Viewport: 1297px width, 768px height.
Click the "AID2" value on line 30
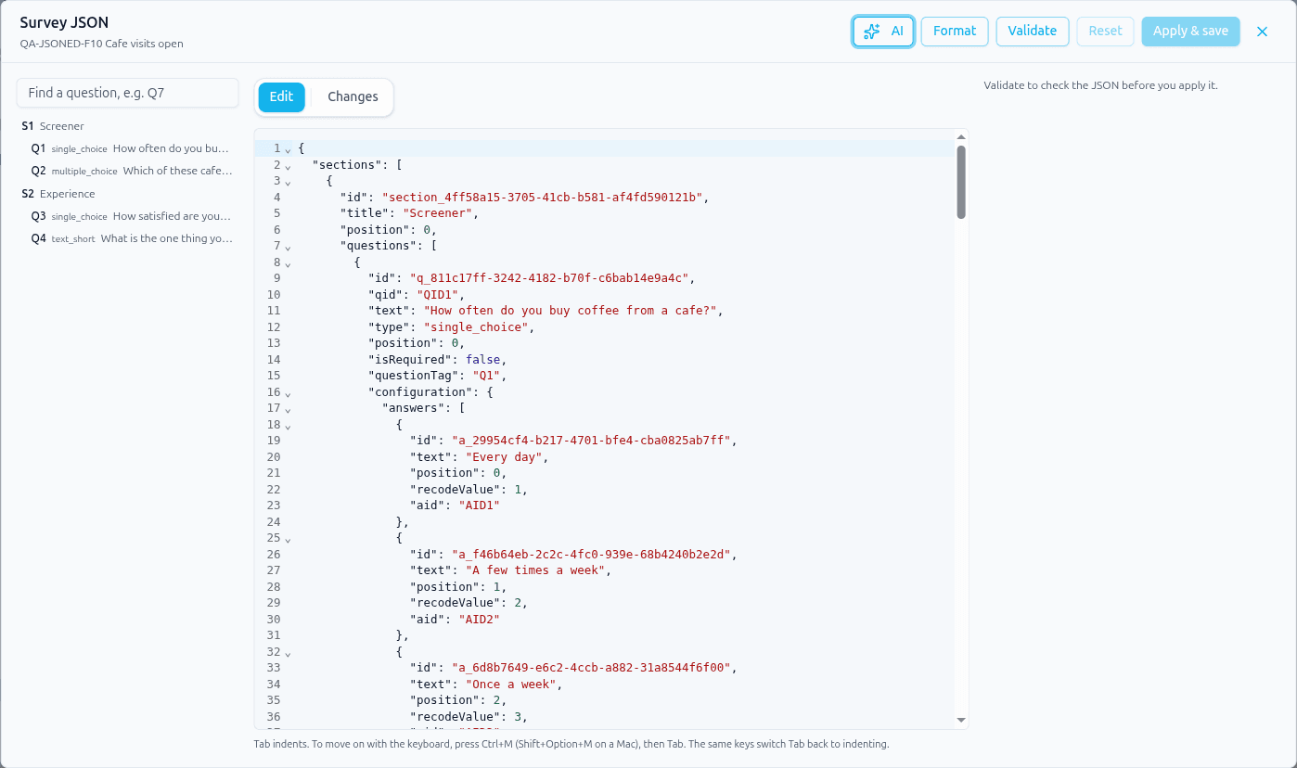480,619
